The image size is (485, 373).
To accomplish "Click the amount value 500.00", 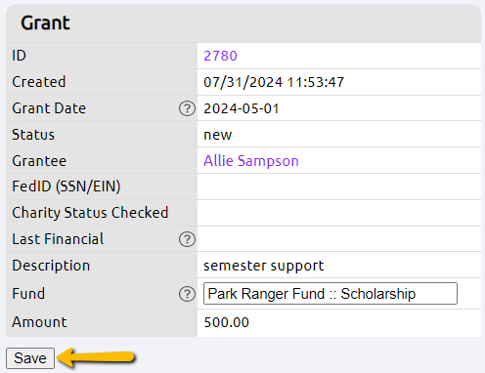I will pos(227,322).
